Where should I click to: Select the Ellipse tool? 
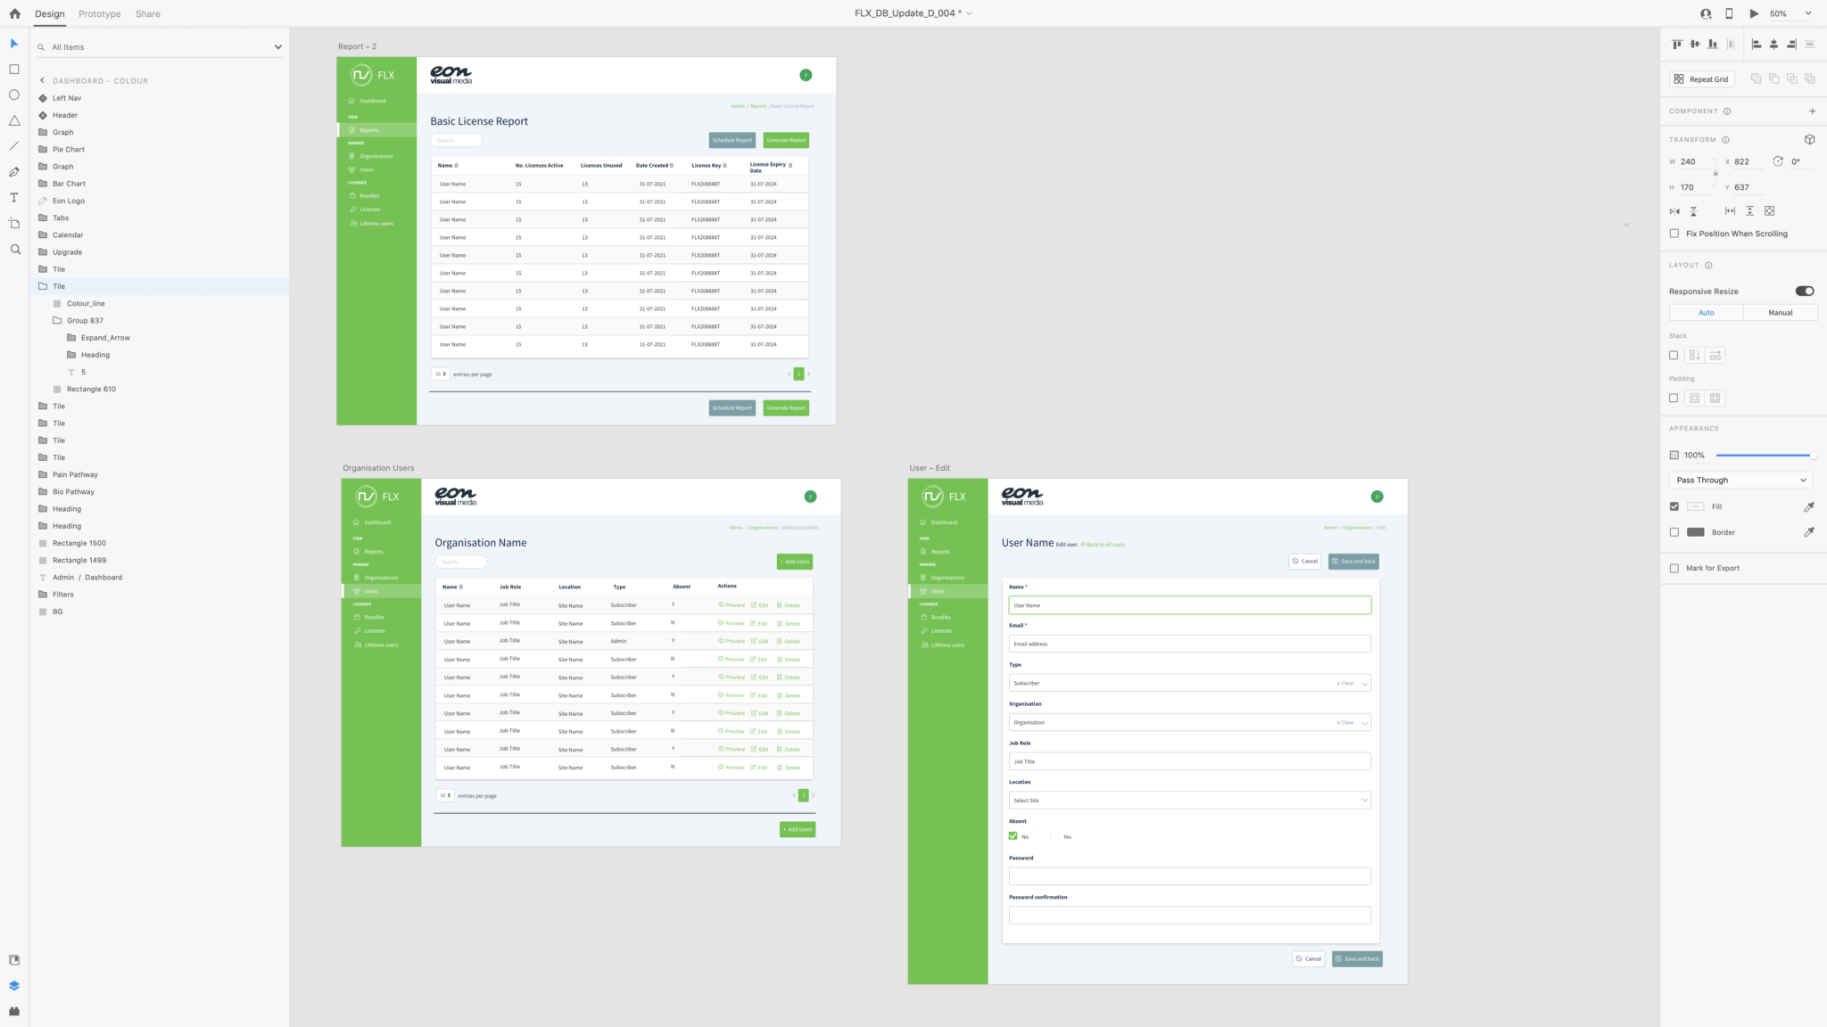pos(14,94)
